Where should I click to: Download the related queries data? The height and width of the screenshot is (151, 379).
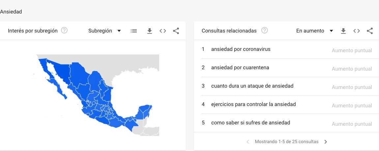343,31
